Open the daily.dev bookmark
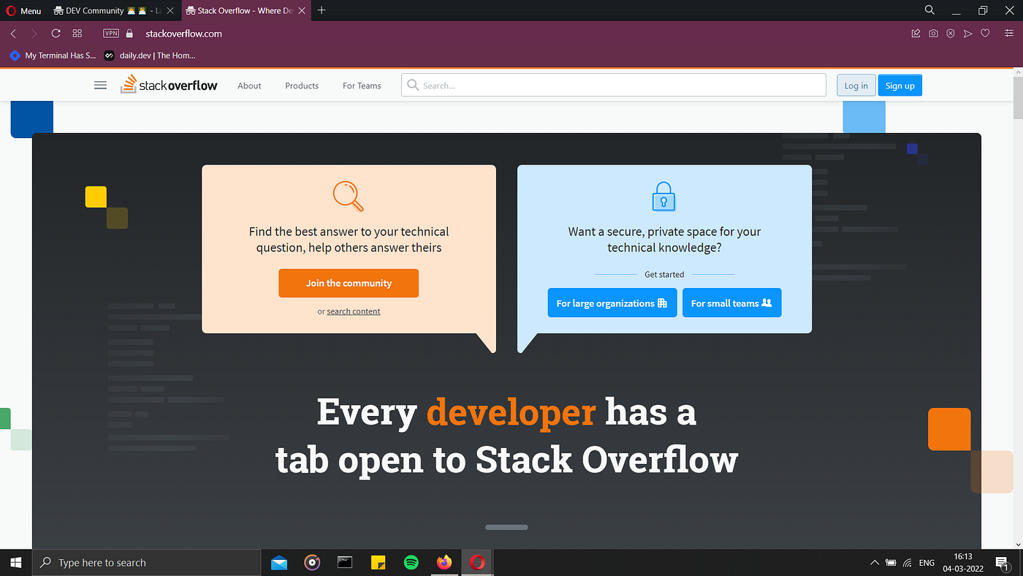1023x576 pixels. [x=150, y=56]
